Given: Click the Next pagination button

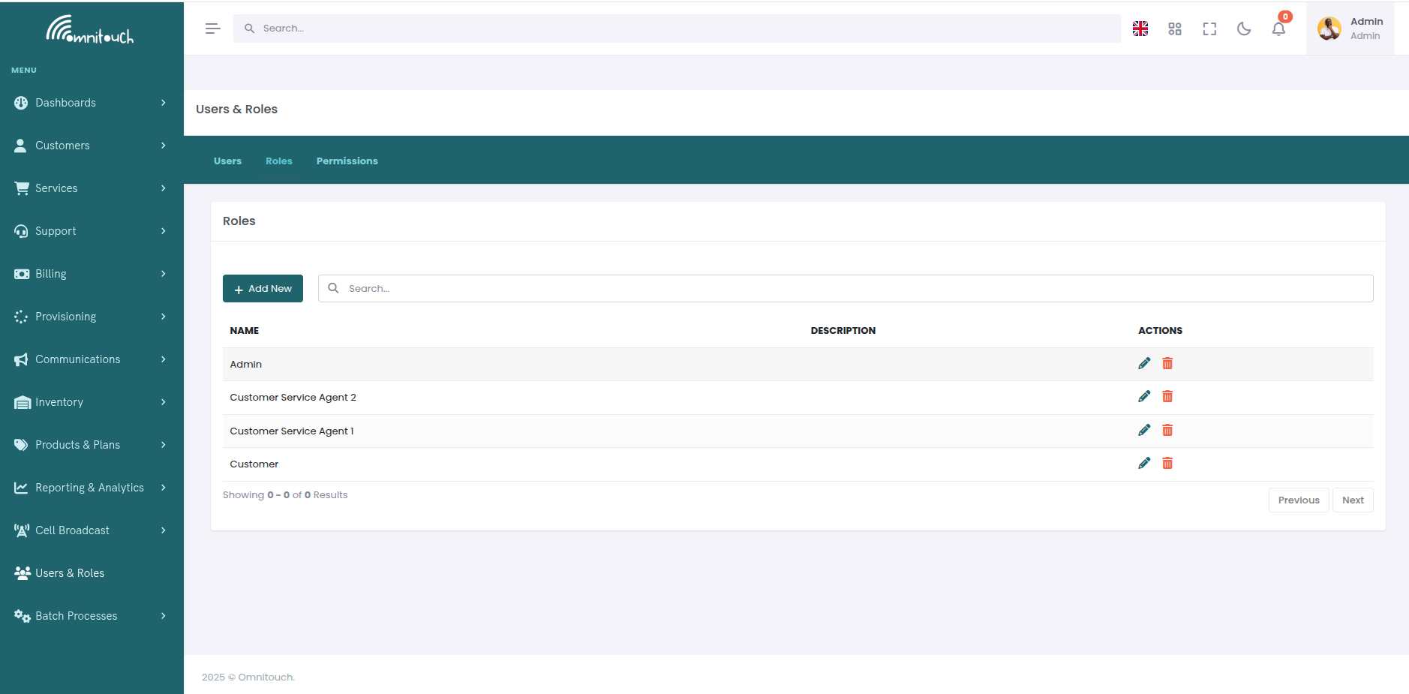Looking at the screenshot, I should point(1352,500).
